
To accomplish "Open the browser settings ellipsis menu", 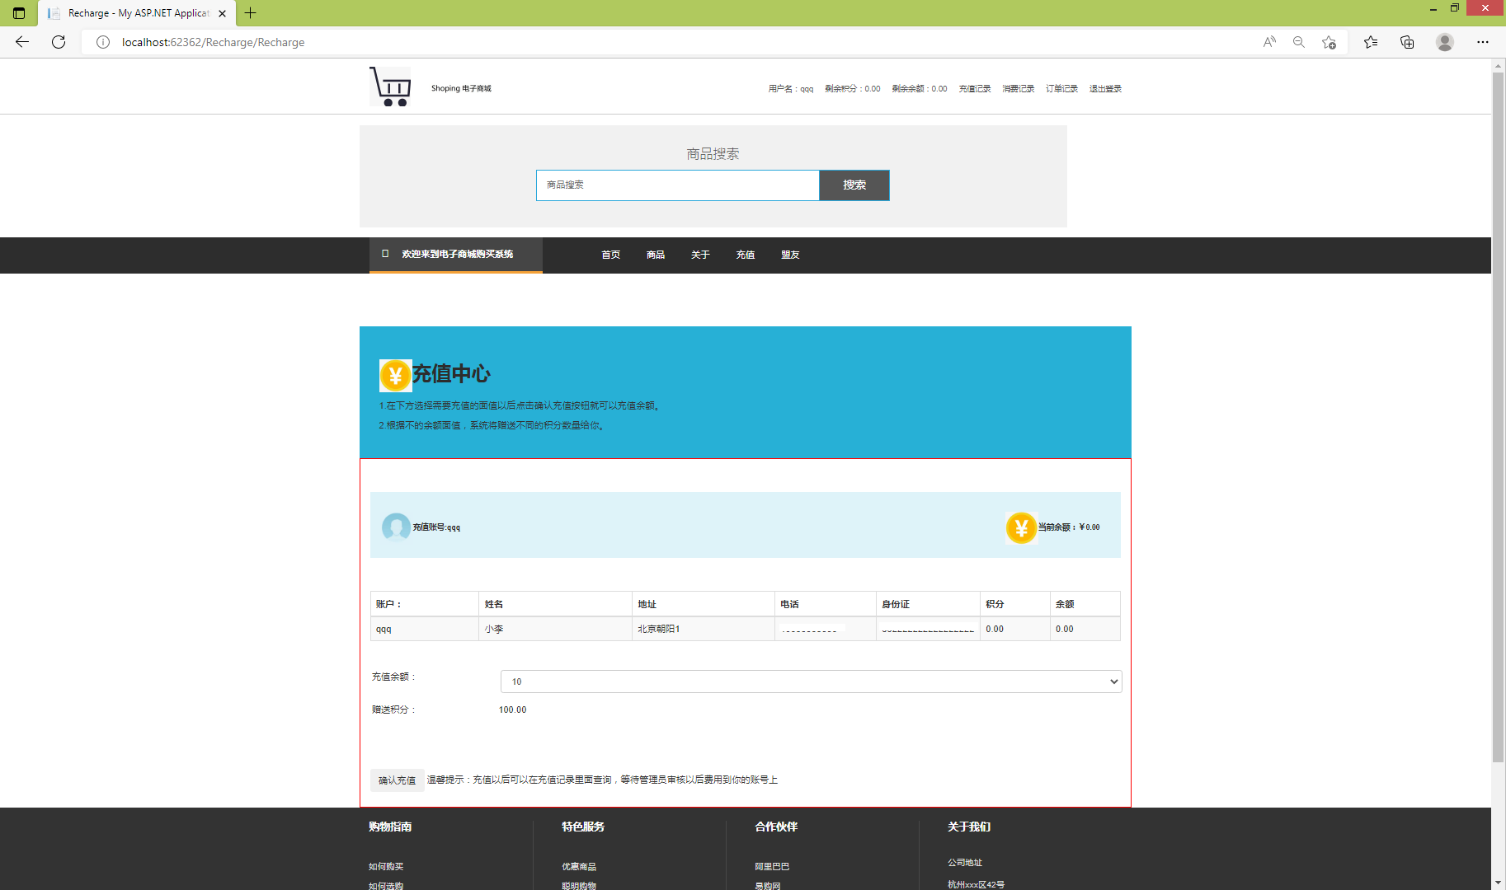I will point(1483,42).
